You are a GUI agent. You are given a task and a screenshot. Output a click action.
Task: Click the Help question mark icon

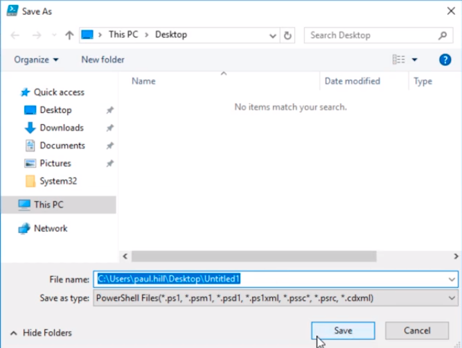point(445,60)
